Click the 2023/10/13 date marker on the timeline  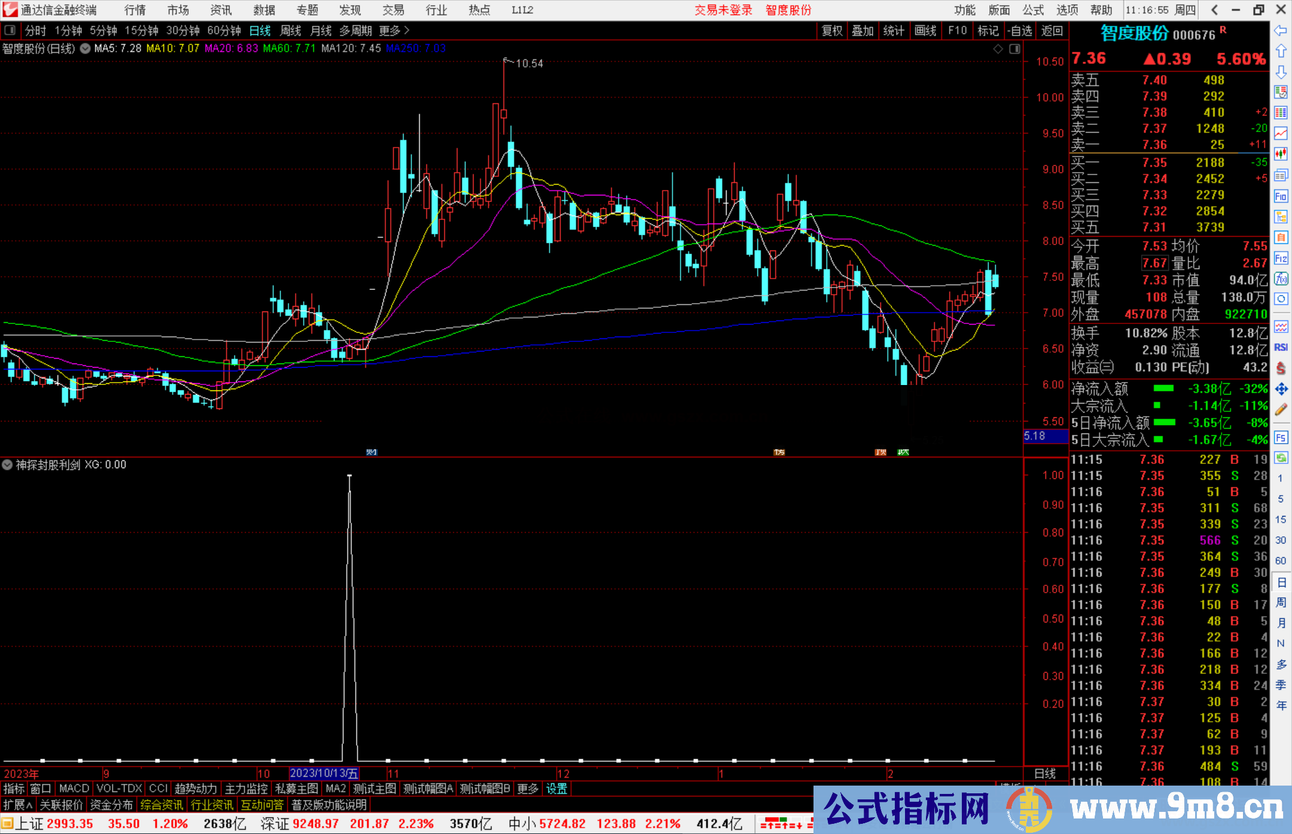tap(324, 774)
